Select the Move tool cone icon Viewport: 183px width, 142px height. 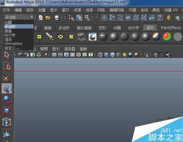click(x=7, y=88)
